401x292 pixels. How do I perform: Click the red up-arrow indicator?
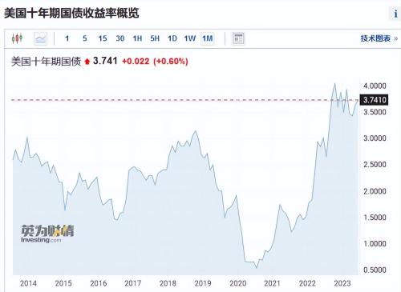pyautogui.click(x=87, y=62)
